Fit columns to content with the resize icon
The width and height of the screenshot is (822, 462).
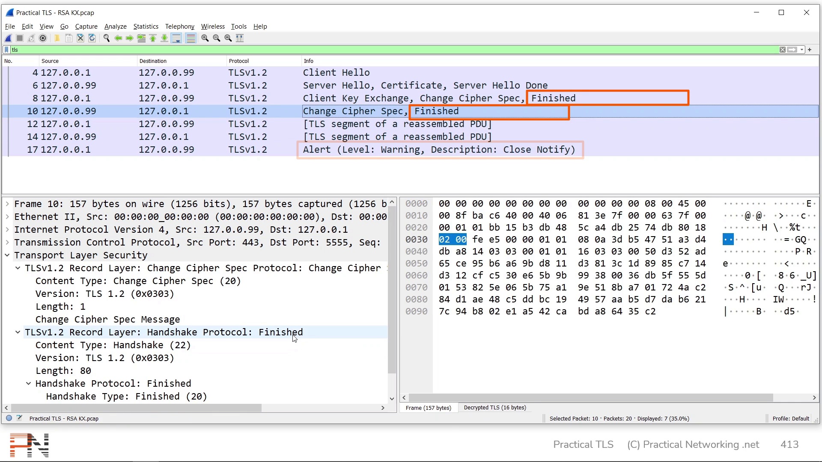(240, 38)
